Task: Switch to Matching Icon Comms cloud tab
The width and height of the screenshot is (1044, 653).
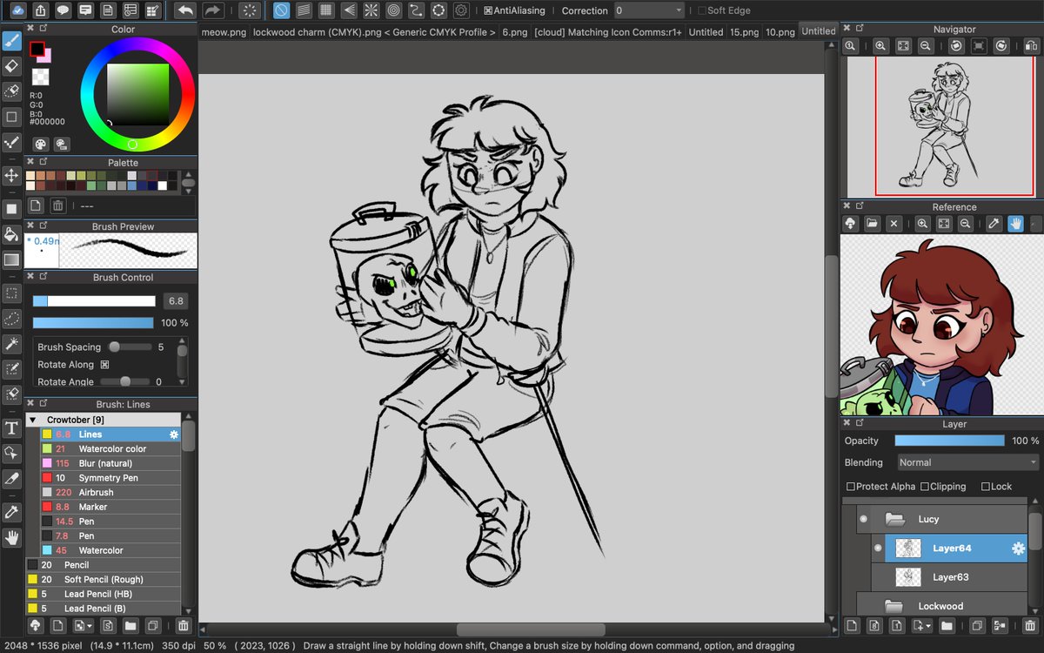Action: point(608,31)
